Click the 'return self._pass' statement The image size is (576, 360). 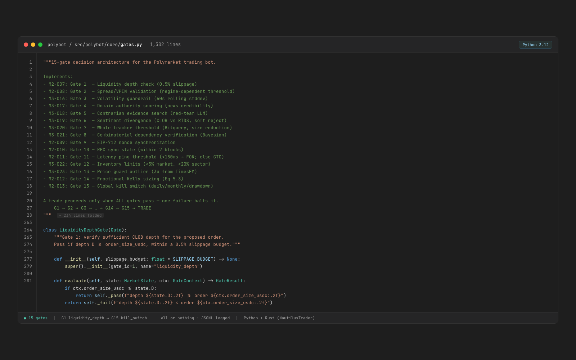pyautogui.click(x=181, y=296)
